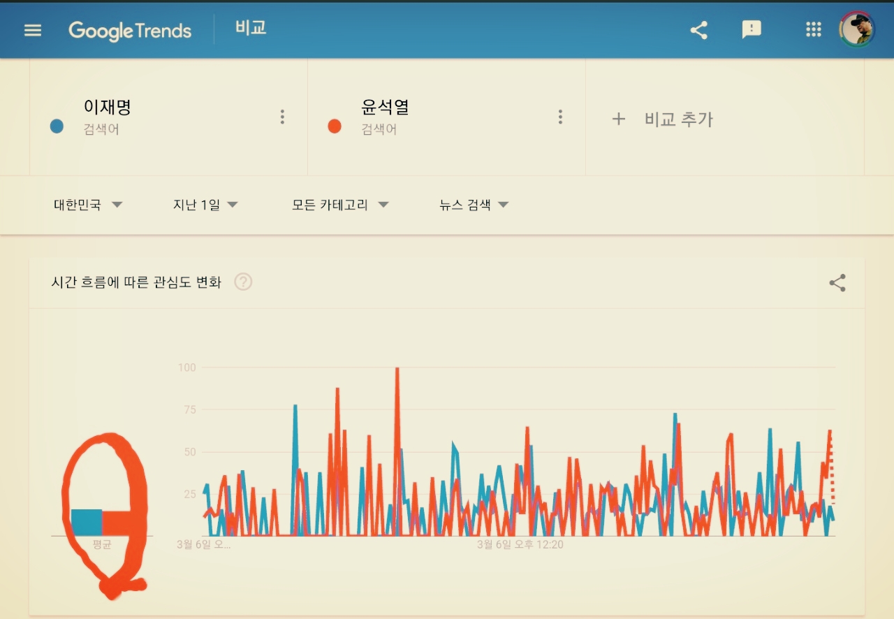Click the 시간 흐름에 따른 관심도 변화 heading

coord(136,282)
